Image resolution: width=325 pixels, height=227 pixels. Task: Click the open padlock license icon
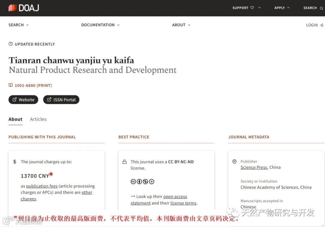click(x=125, y=162)
